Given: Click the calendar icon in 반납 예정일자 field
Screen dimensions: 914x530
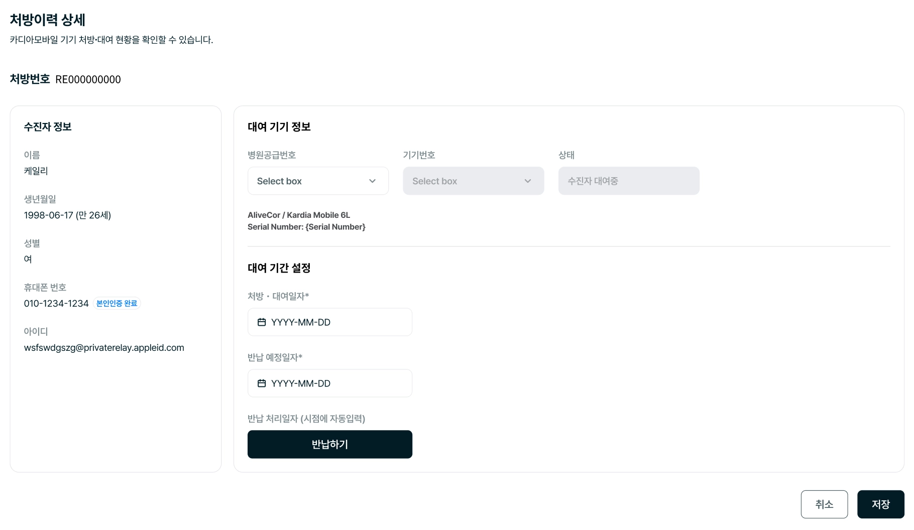Looking at the screenshot, I should 262,383.
